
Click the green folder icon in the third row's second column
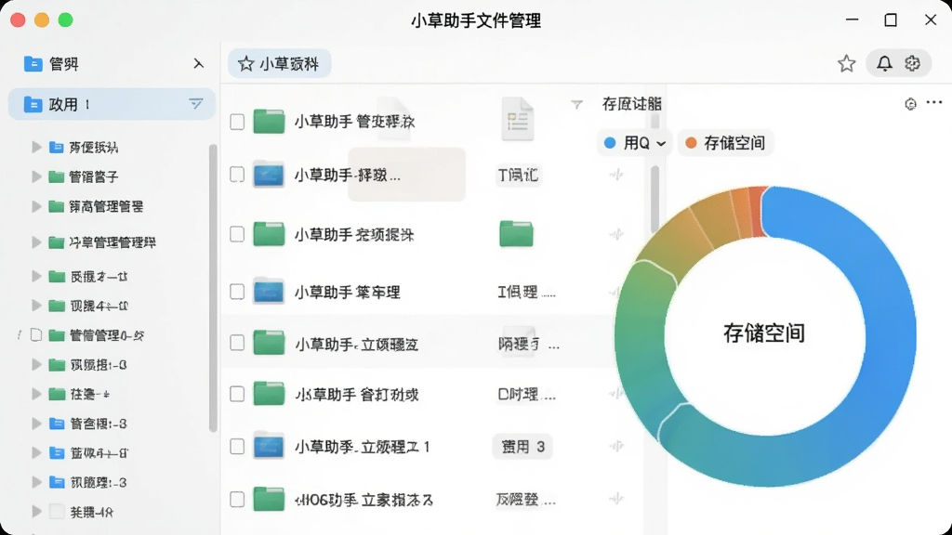[x=516, y=234]
